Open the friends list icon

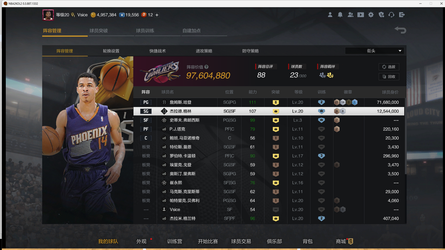point(351,15)
